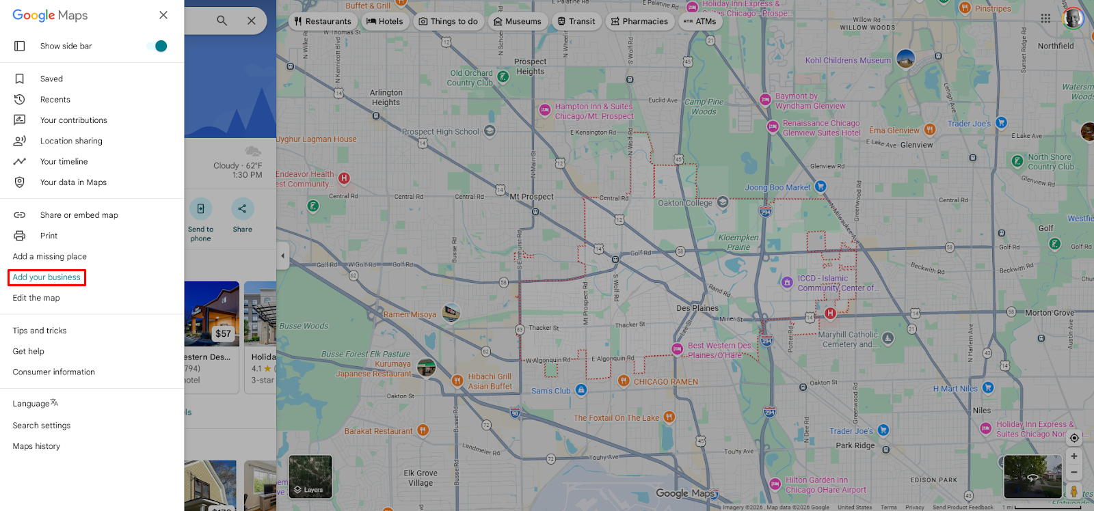Open Get help

click(x=29, y=351)
